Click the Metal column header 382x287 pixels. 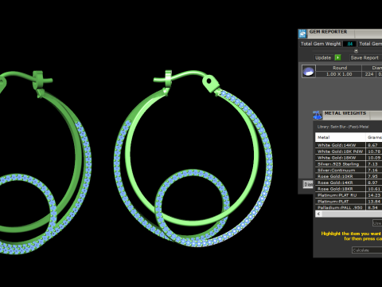(x=341, y=137)
